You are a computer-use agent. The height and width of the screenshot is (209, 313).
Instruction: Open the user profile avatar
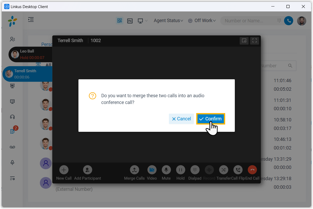tap(302, 21)
